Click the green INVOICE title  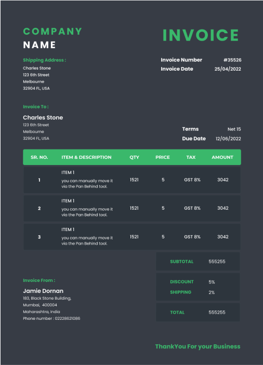tap(201, 35)
